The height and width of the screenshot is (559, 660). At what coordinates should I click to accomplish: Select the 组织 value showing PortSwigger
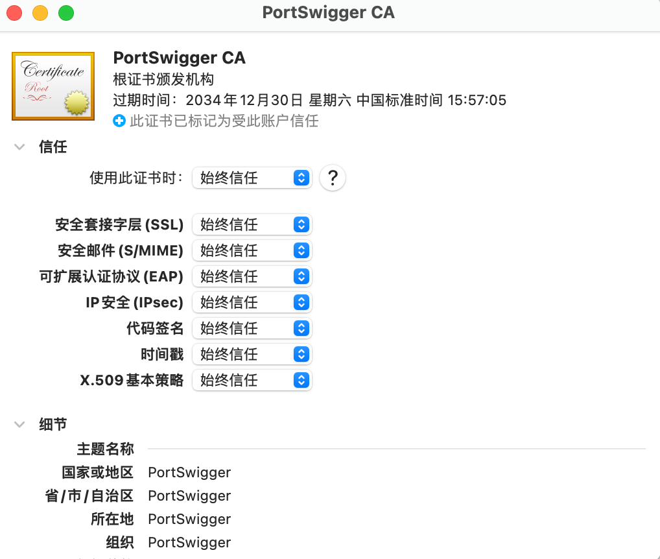point(189,542)
